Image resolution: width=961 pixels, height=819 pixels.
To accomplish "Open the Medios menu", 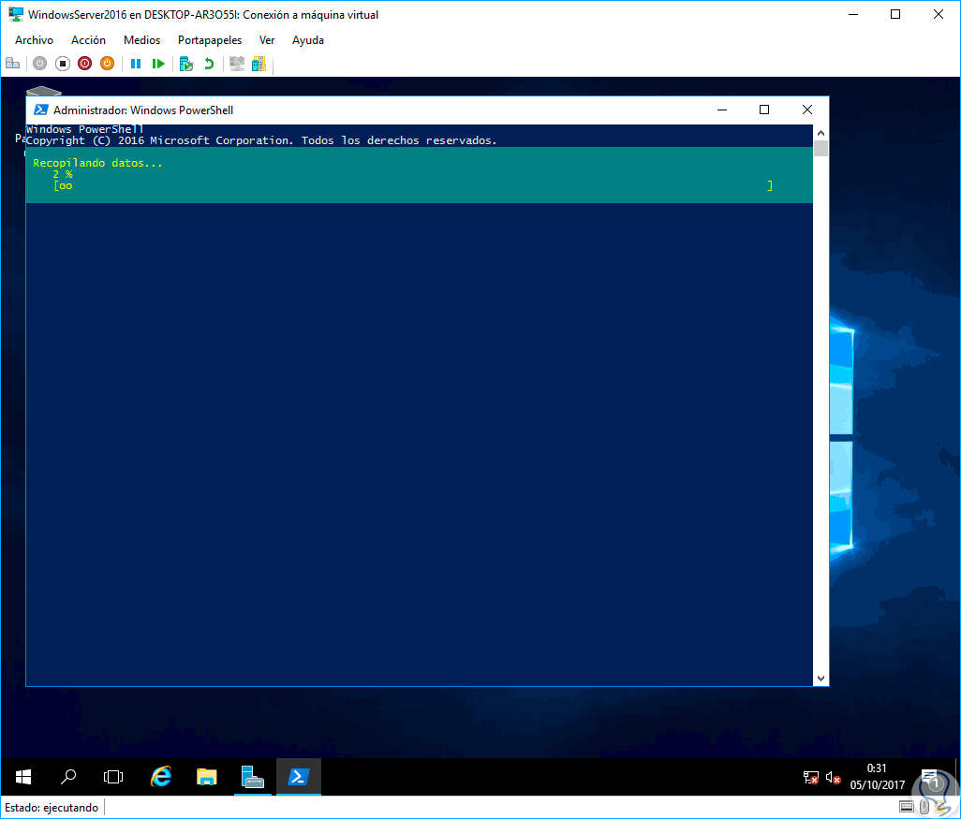I will pos(141,40).
